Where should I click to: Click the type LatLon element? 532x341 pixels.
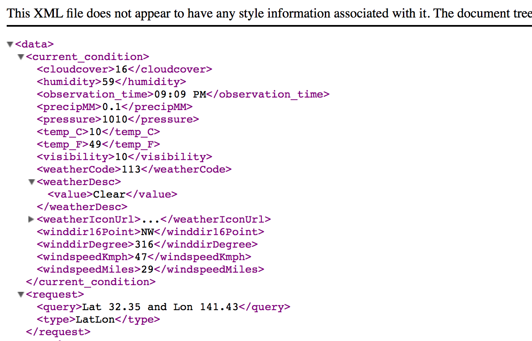tap(99, 319)
